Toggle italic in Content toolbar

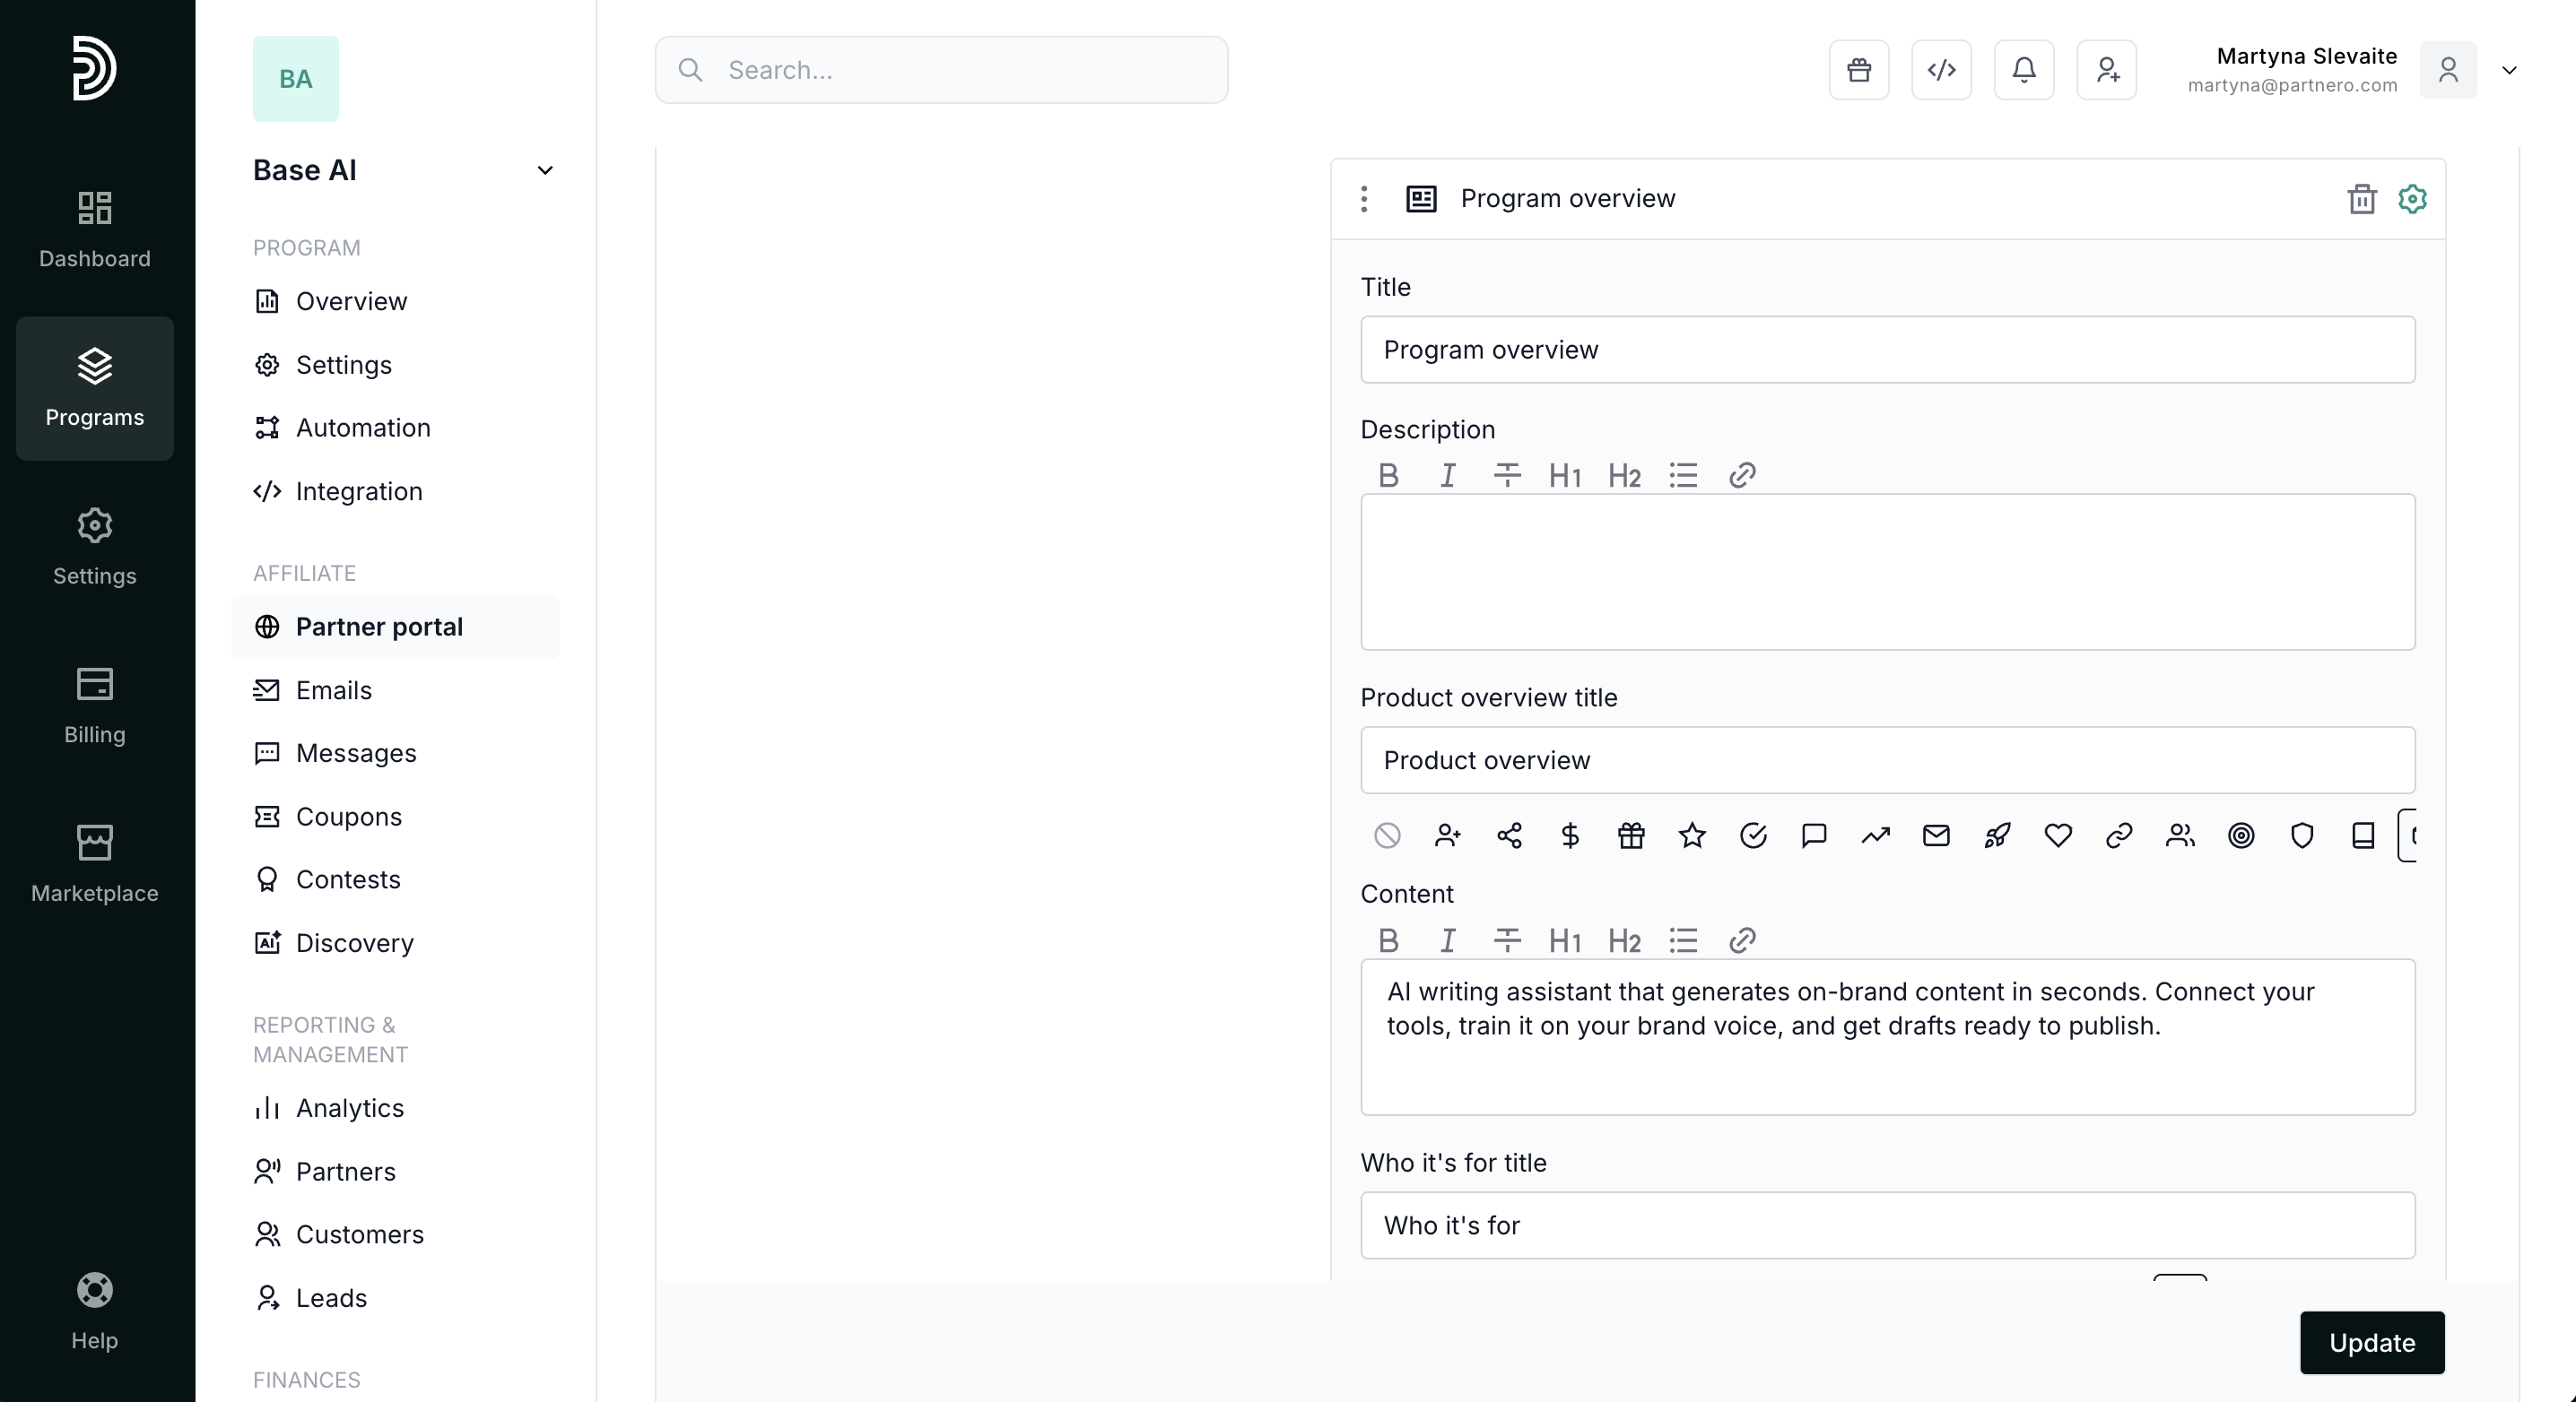[x=1447, y=941]
